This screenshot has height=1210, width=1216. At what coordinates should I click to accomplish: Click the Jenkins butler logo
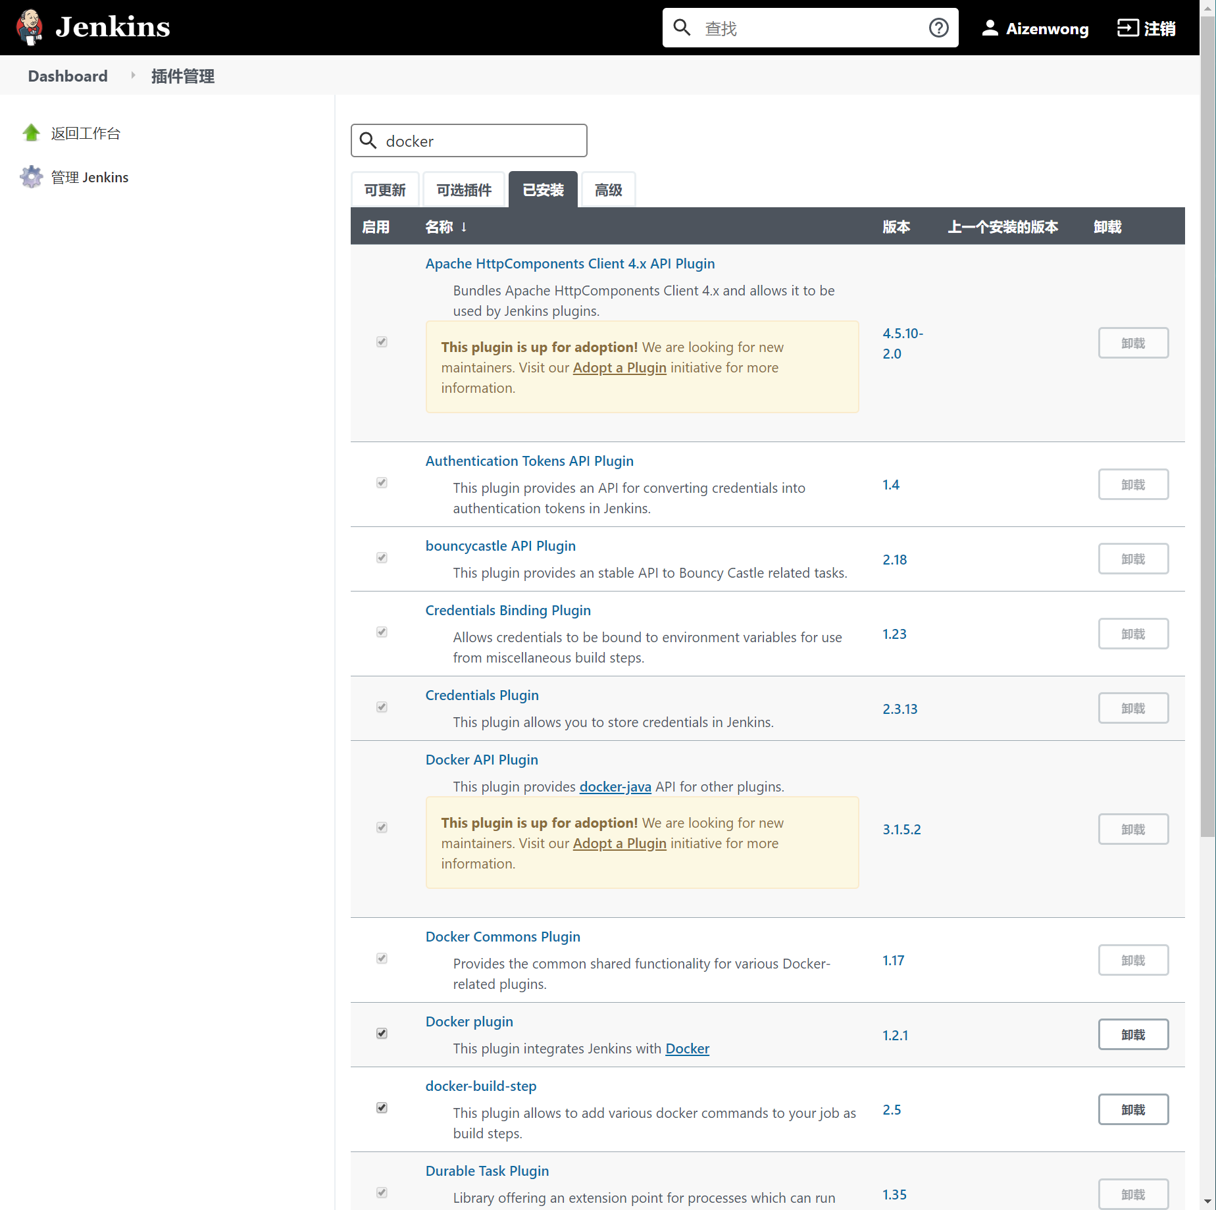click(x=29, y=27)
